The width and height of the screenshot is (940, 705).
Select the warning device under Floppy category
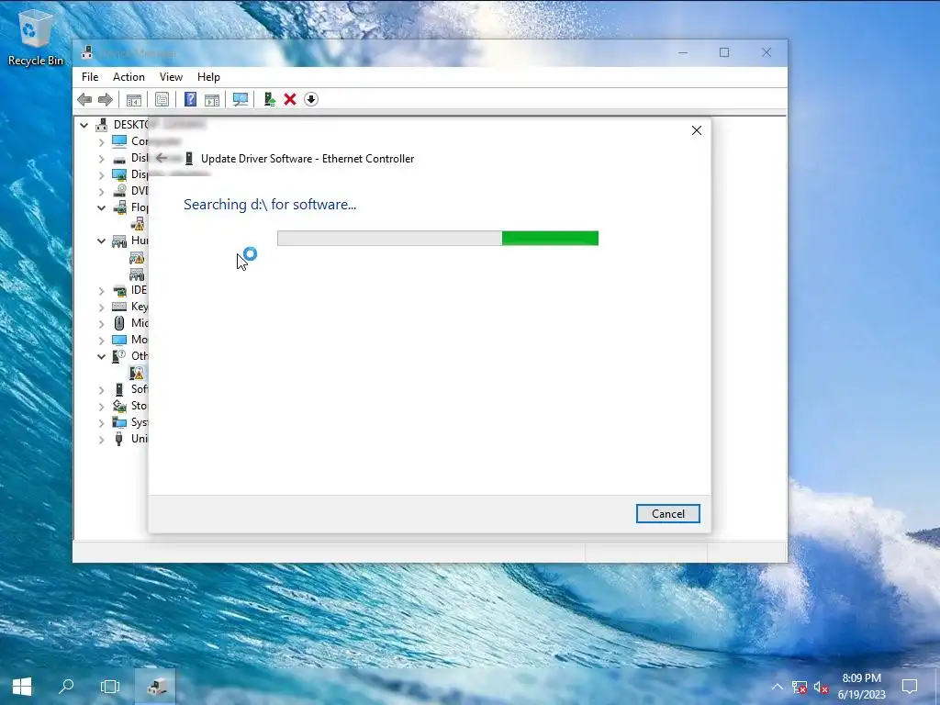click(x=138, y=224)
